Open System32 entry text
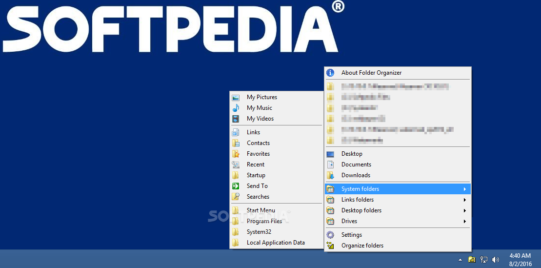Image resolution: width=541 pixels, height=268 pixels. (259, 232)
